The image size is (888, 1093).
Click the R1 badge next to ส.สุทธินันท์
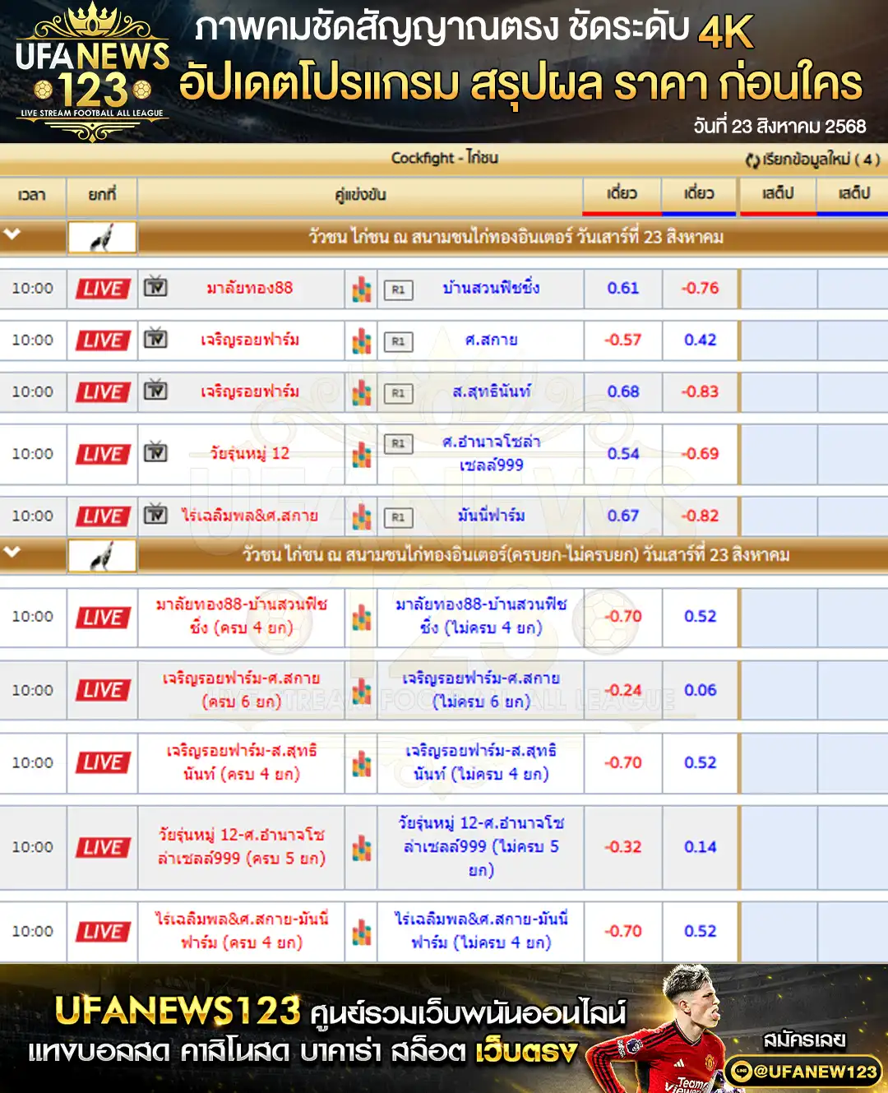(398, 393)
